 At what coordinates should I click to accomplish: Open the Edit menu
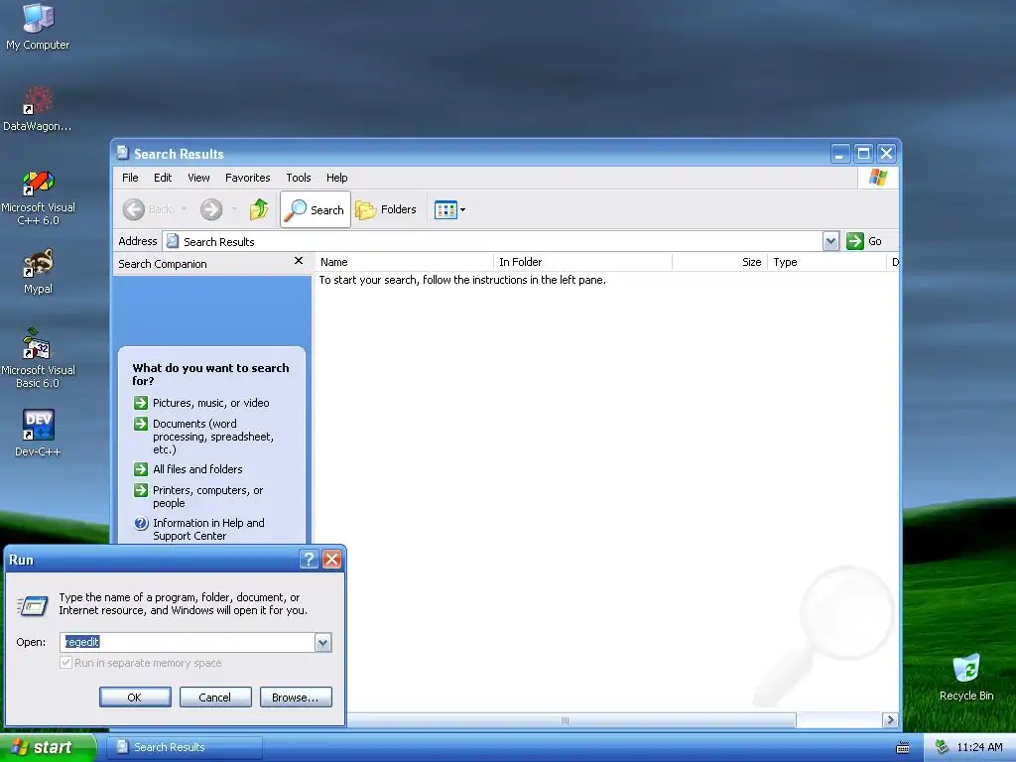(163, 178)
